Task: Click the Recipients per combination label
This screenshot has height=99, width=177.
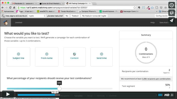Action: click(135, 71)
